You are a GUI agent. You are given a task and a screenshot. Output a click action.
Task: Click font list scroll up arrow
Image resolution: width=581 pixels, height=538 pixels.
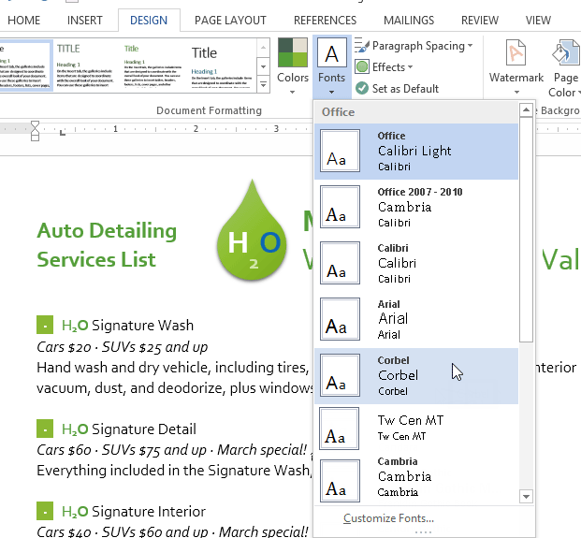(x=526, y=109)
